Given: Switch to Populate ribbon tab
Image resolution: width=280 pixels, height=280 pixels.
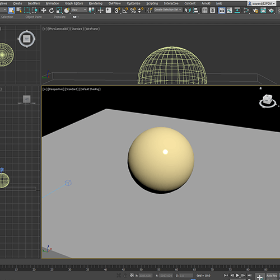Looking at the screenshot, I should [x=60, y=17].
